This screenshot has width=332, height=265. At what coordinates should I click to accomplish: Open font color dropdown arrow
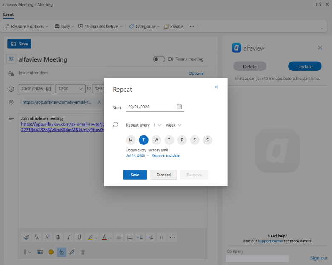(111, 238)
